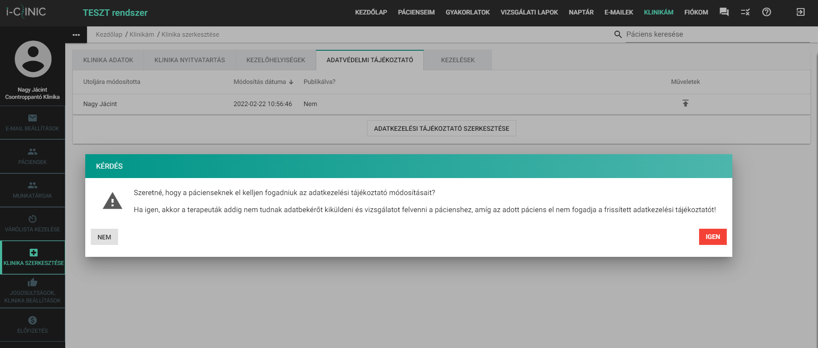
Task: Decline by pressing the NEM button
Action: pyautogui.click(x=104, y=237)
